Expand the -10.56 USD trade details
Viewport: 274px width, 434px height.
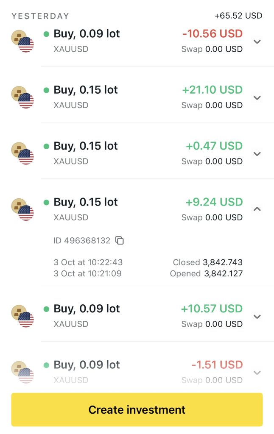[x=257, y=42]
